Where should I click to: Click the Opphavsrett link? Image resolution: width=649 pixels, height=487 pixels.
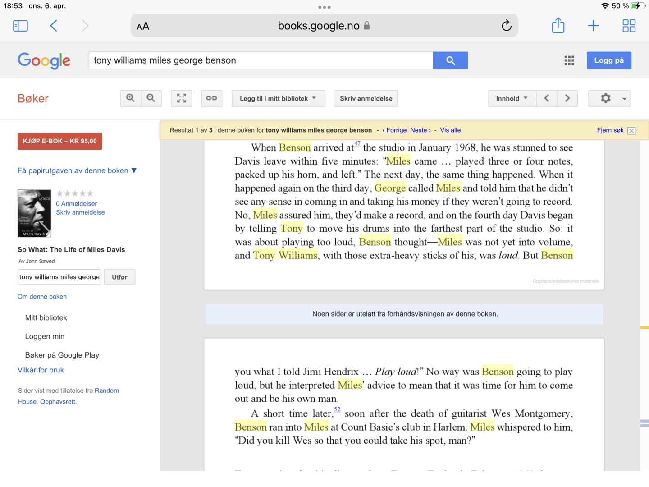pos(58,402)
